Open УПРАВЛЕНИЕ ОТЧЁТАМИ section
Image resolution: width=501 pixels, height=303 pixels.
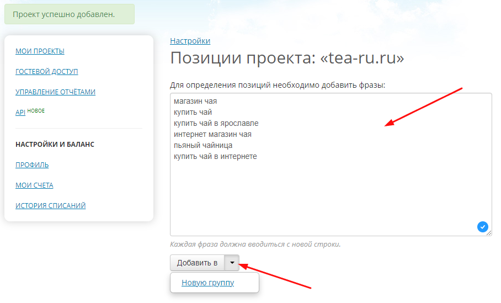(x=55, y=92)
